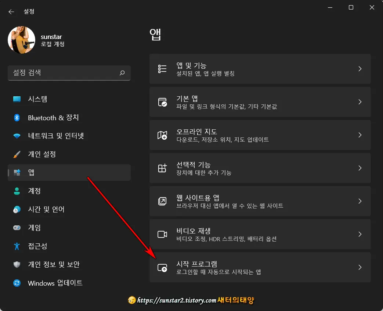Click the back arrow button
Screen dimensions: 383x311
11,11
